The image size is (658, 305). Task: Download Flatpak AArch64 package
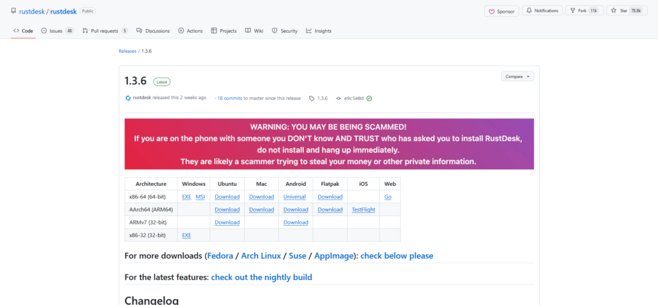click(330, 210)
